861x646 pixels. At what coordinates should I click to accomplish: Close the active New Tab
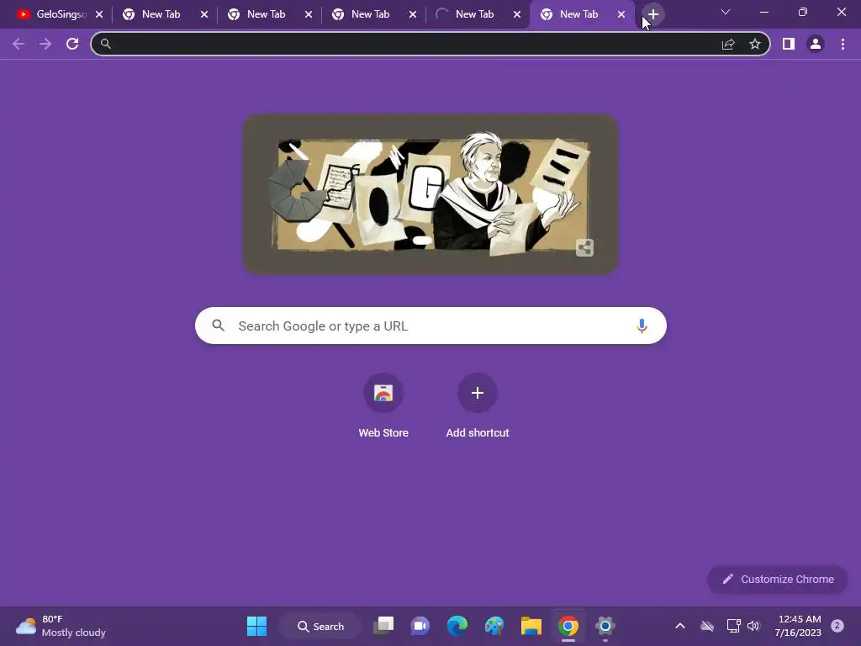621,14
